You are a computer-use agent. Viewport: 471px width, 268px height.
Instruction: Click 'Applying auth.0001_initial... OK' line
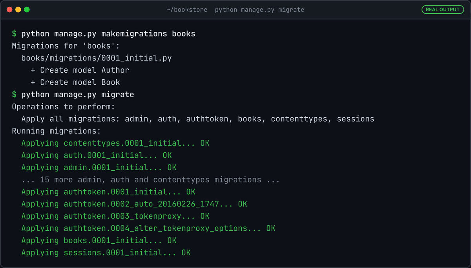point(97,155)
